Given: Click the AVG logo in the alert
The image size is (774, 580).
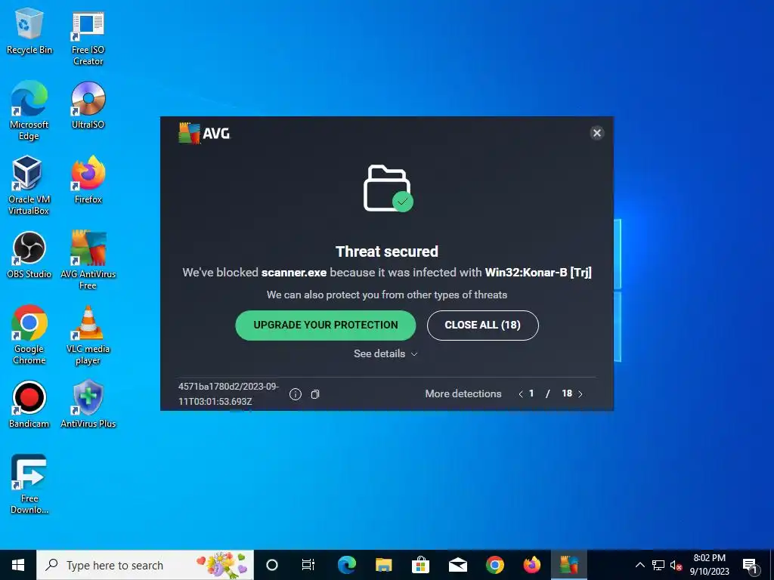Looking at the screenshot, I should [x=204, y=133].
